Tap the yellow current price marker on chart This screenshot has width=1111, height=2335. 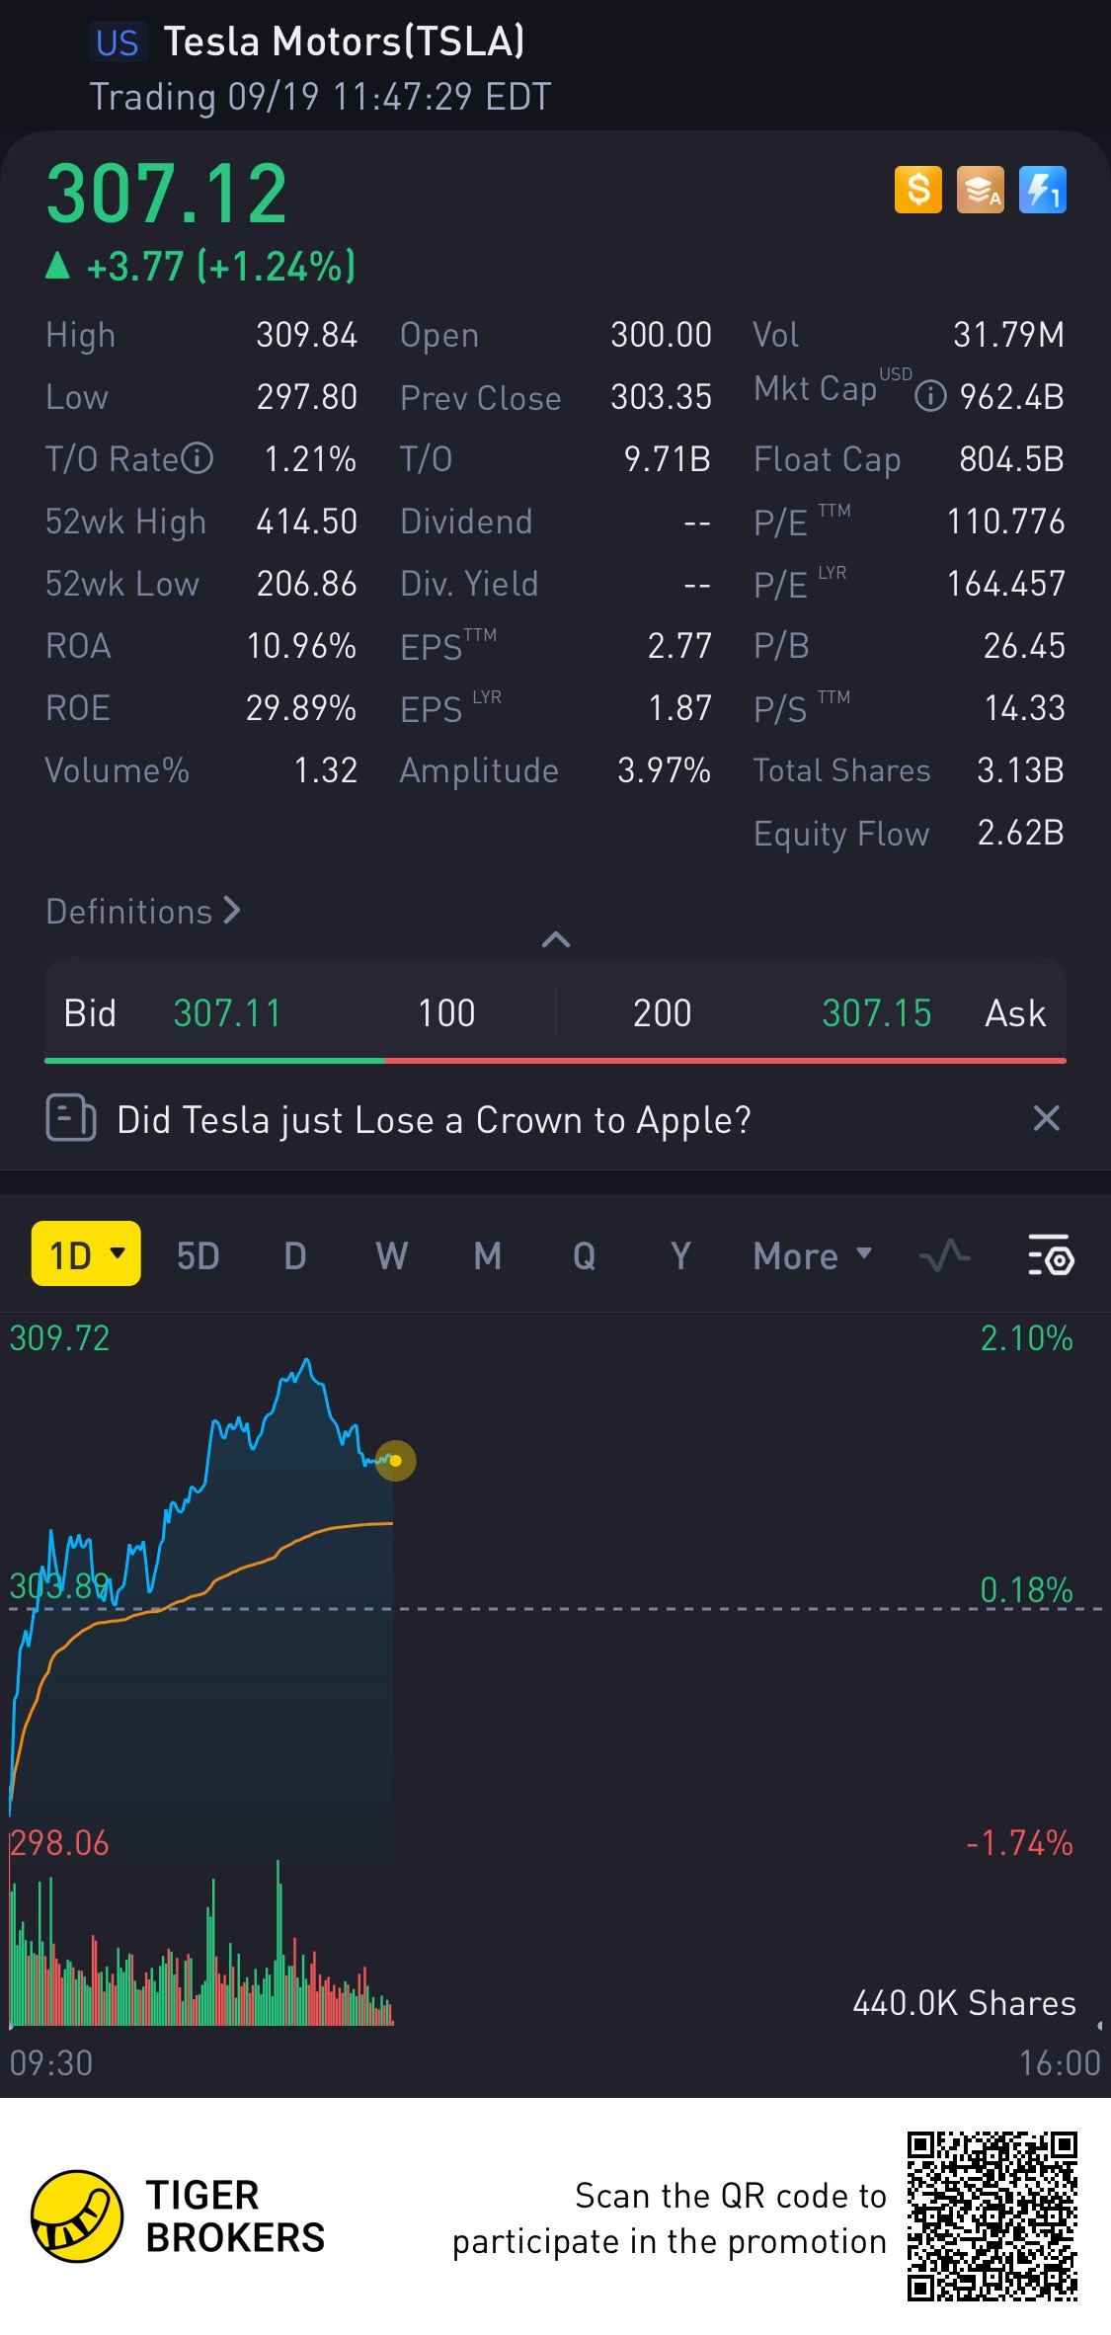click(396, 1461)
